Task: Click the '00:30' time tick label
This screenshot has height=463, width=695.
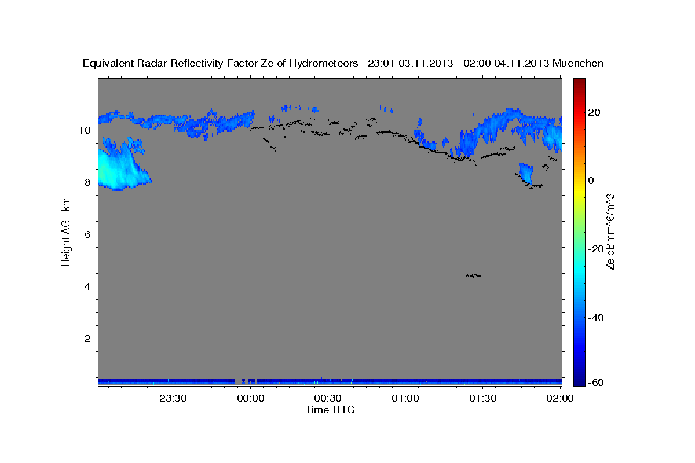Action: 328,399
